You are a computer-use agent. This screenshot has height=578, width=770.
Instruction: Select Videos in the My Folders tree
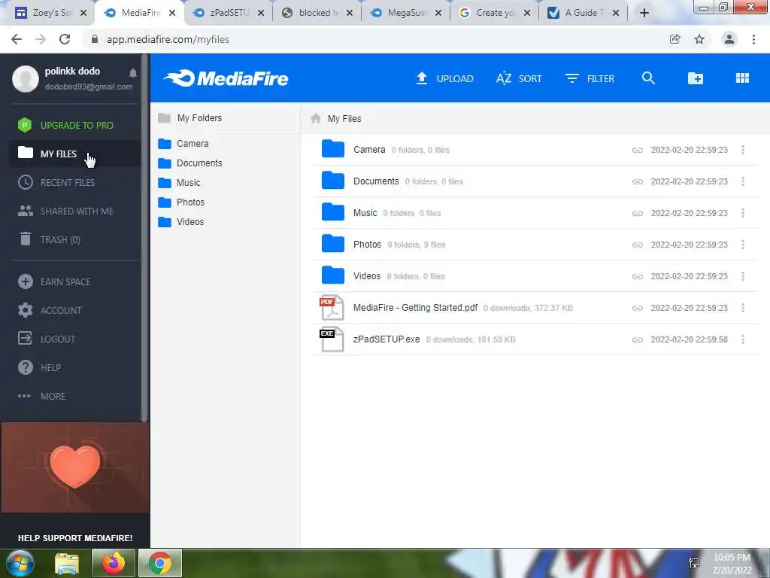(180, 222)
